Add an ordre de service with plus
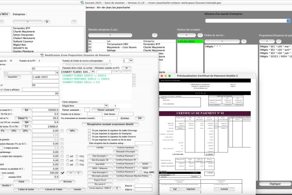Image resolution: width=292 pixels, height=195 pixels. coord(222,41)
